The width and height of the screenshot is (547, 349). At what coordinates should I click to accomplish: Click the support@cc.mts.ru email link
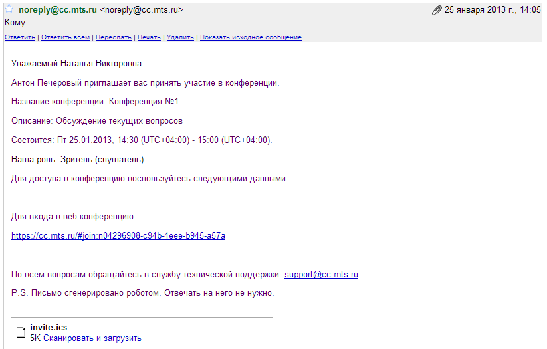(x=322, y=274)
